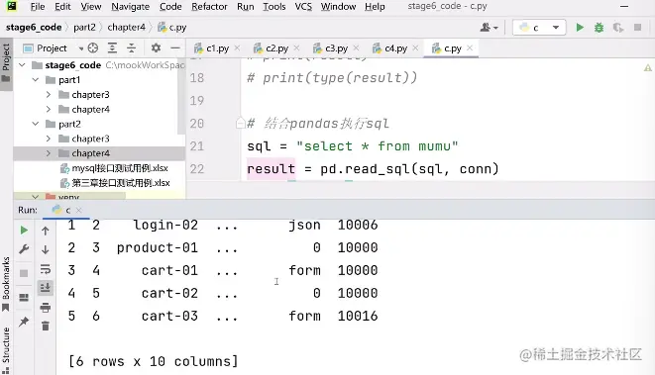655x375 pixels.
Task: Close the 'c' Run tab
Action: coord(79,210)
